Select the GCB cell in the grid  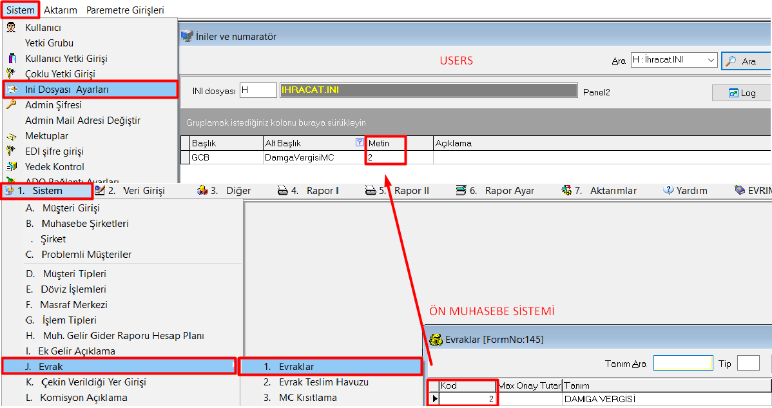[226, 157]
